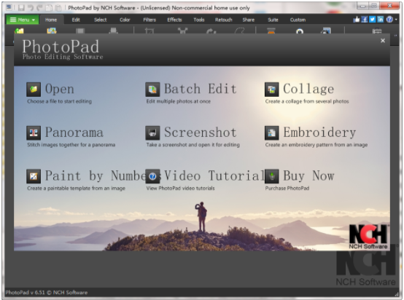Click the thumbs-up Like icon

point(357,20)
